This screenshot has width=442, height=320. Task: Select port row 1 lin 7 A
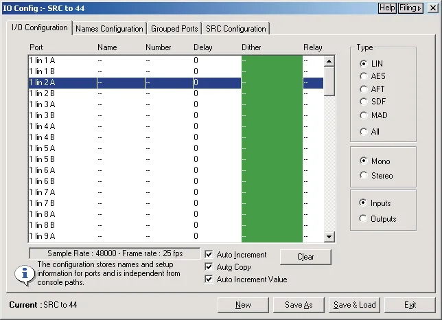click(x=176, y=192)
